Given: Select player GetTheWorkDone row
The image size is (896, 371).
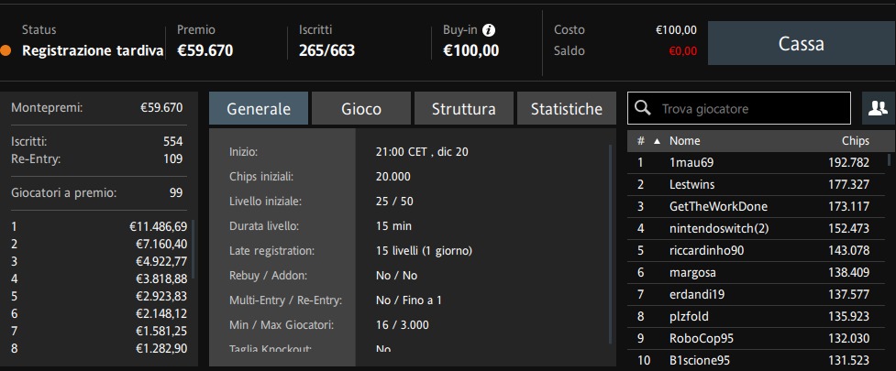Looking at the screenshot, I should coord(758,207).
